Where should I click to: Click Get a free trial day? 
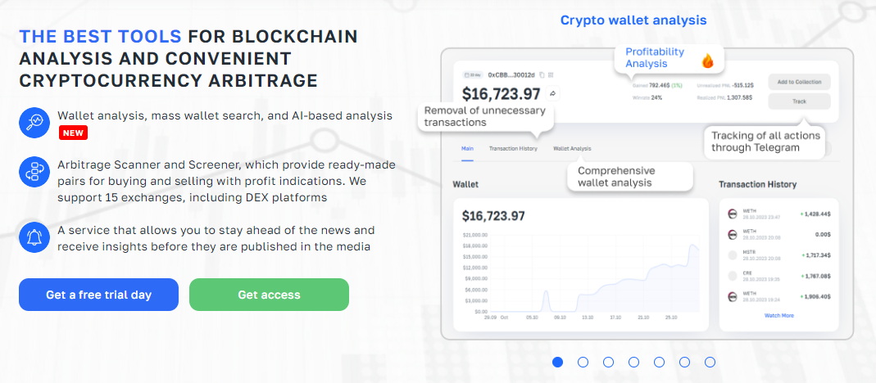pyautogui.click(x=99, y=295)
